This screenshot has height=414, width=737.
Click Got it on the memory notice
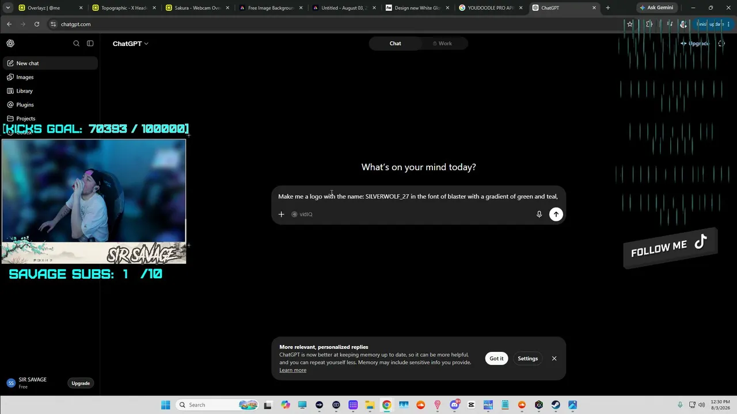click(496, 358)
